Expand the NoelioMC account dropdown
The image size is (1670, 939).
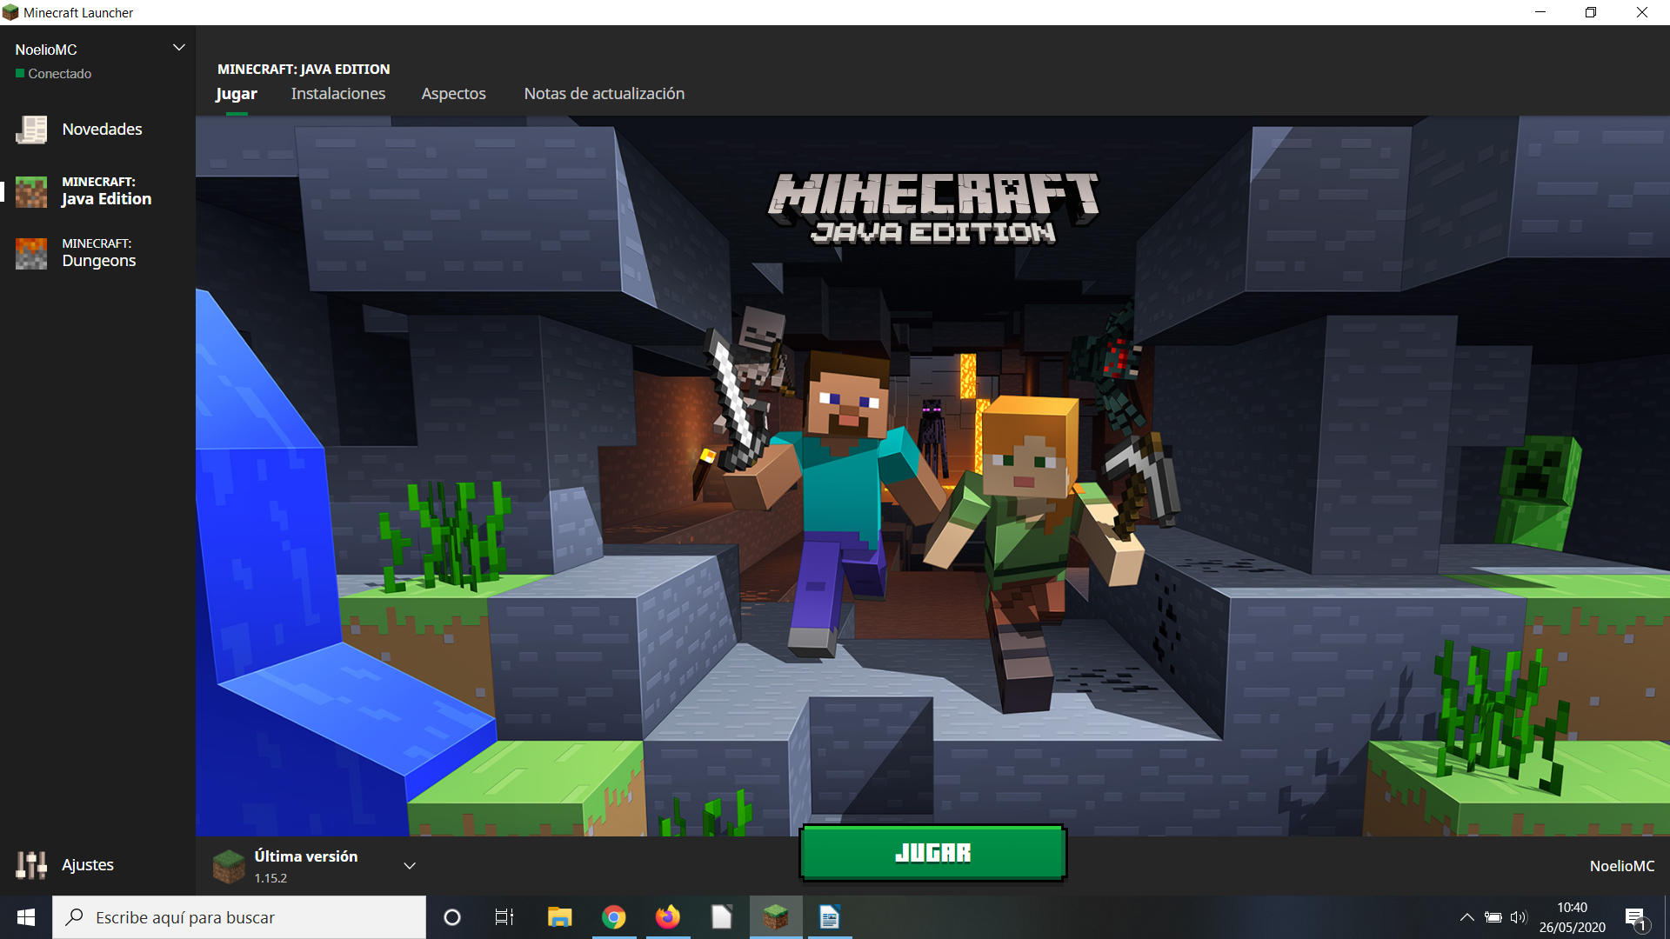[178, 48]
